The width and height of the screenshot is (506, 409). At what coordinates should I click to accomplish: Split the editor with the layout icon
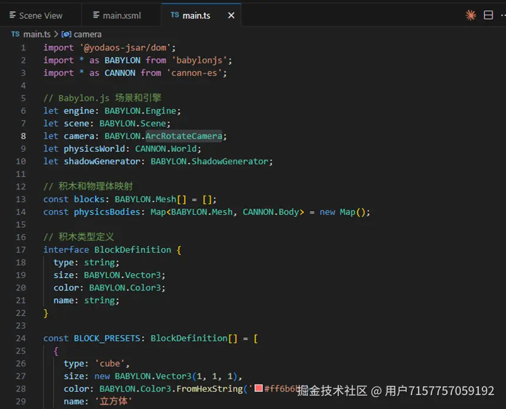tap(488, 15)
